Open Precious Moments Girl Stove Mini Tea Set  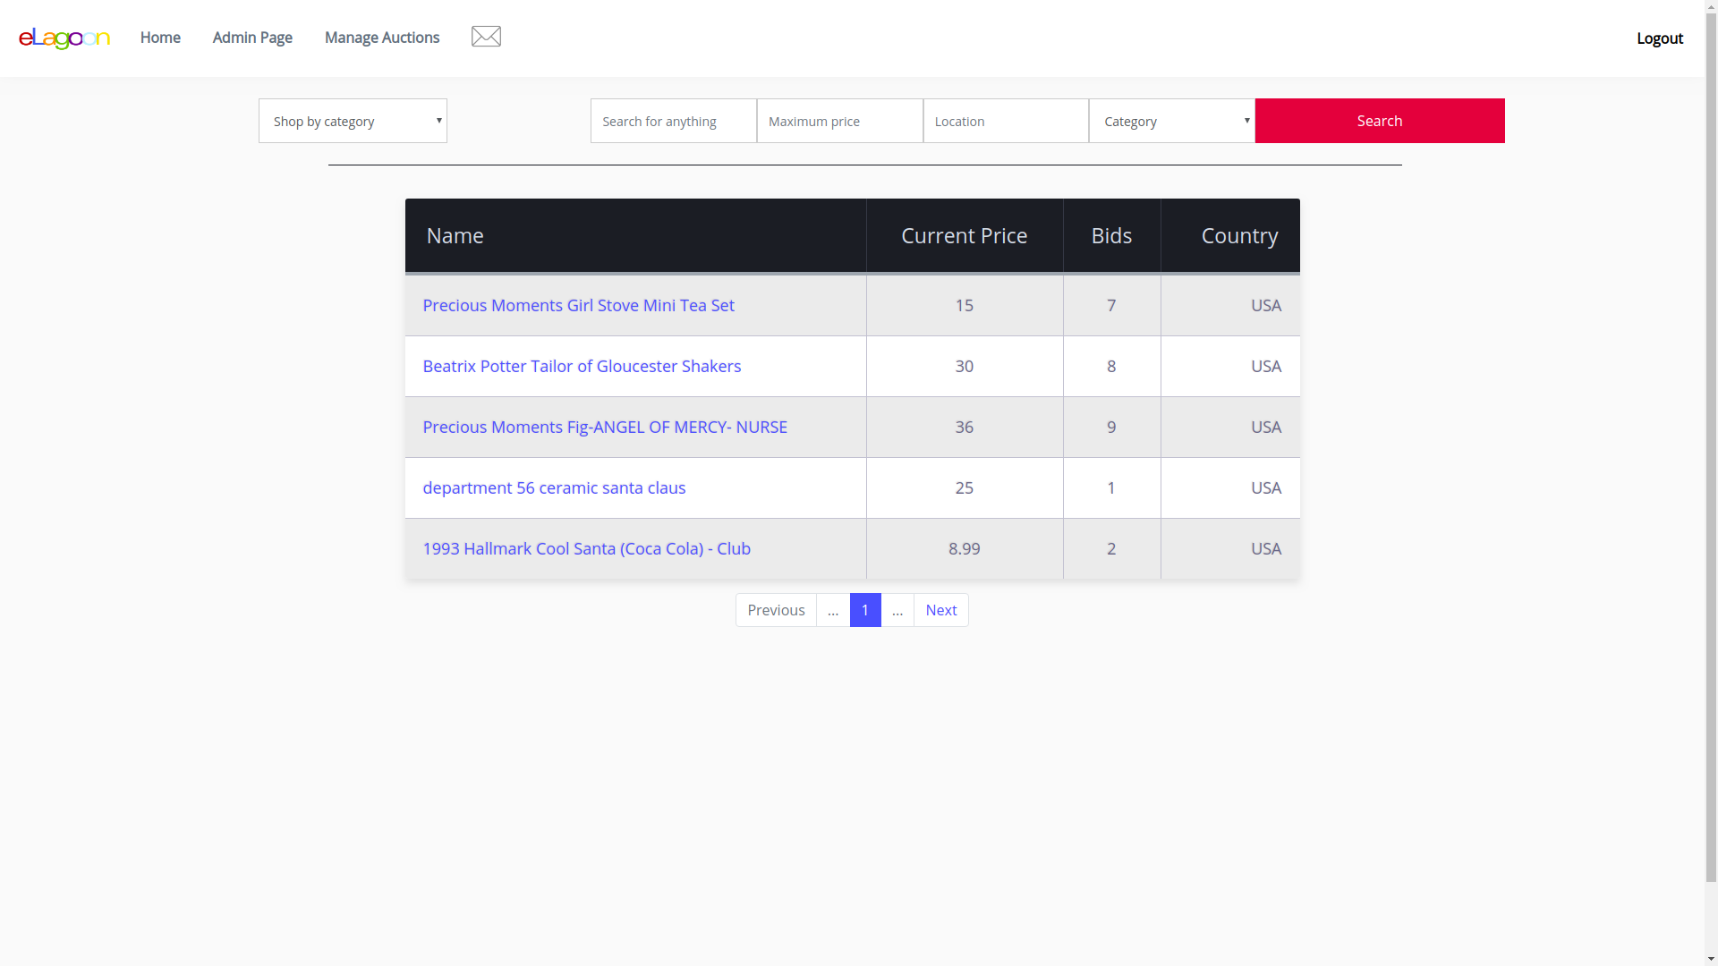578,306
